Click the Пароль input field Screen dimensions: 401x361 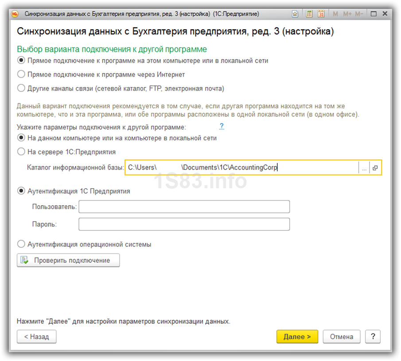(184, 224)
